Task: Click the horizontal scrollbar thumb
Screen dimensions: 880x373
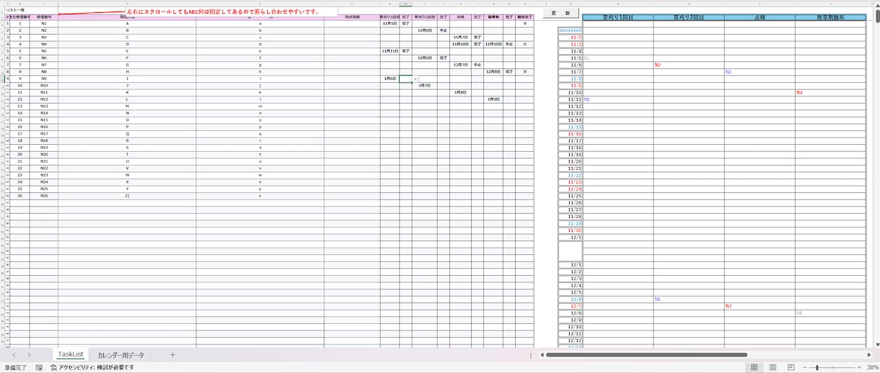Action: (x=646, y=355)
